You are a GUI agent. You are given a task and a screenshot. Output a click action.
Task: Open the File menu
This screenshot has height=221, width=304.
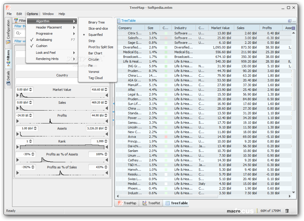[9, 14]
